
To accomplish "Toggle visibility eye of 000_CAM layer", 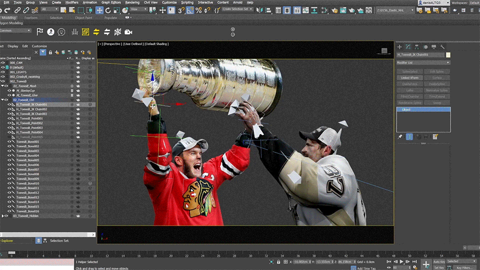I will click(x=3, y=63).
